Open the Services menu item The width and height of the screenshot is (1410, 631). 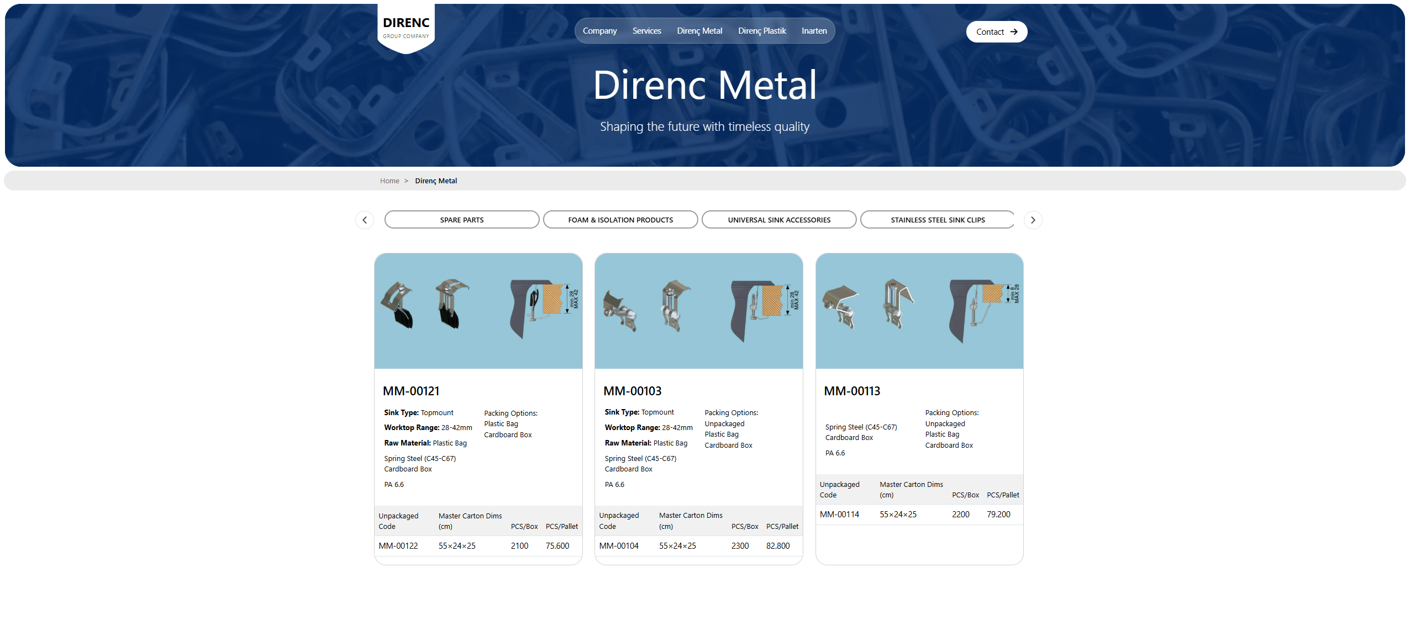647,31
